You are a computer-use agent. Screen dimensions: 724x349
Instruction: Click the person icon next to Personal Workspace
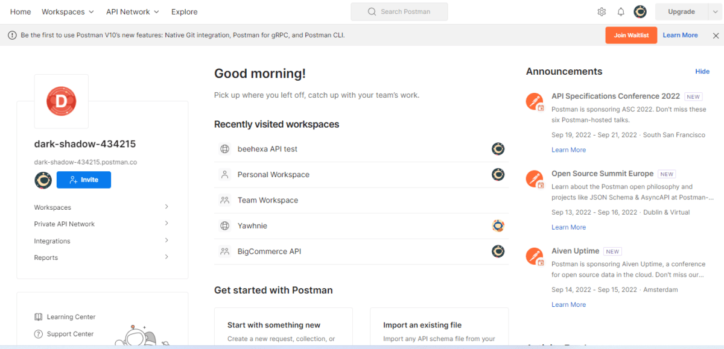[223, 174]
